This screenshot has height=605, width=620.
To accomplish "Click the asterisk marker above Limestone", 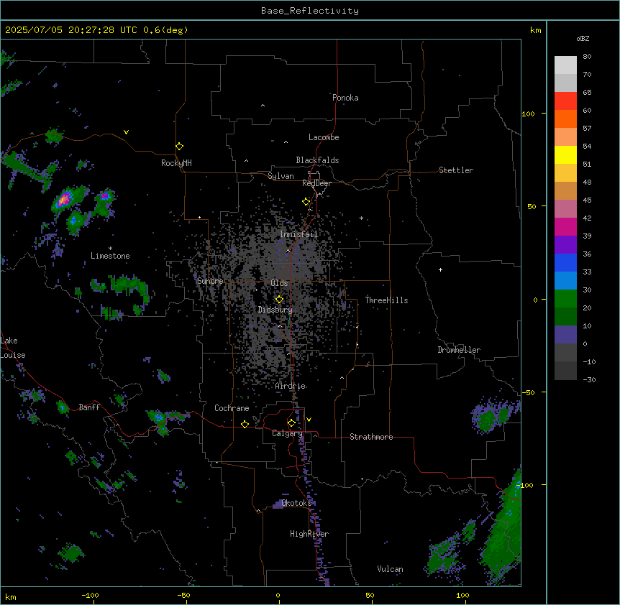I will click(x=110, y=249).
